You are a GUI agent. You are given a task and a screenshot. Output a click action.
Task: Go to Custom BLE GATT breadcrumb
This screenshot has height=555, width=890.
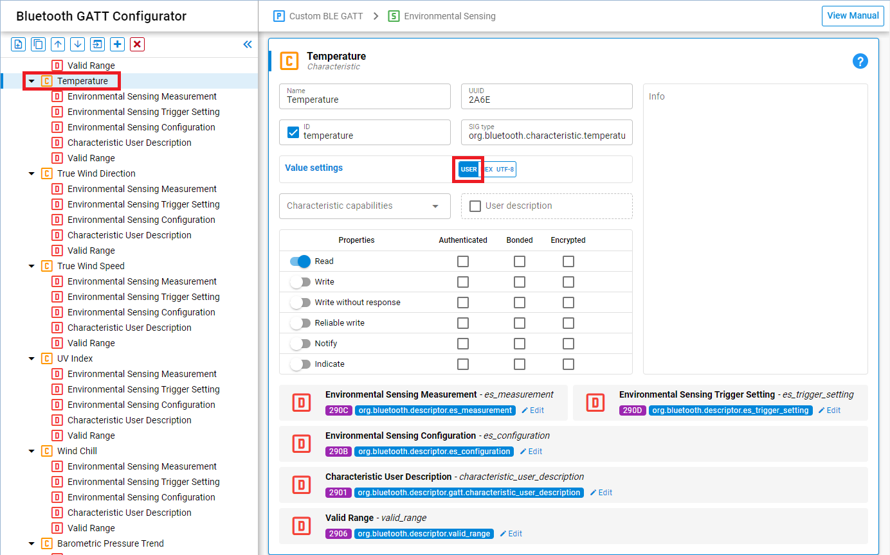tap(318, 16)
